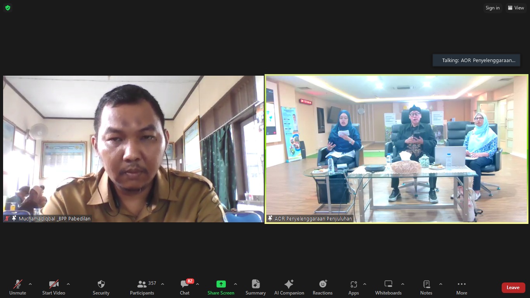Open video options arrow beside Start Video
The image size is (530, 298).
click(68, 284)
